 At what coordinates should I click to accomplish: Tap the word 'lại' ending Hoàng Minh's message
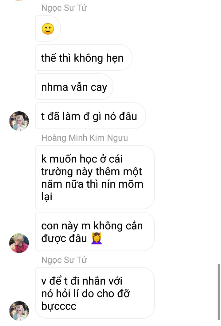click(47, 197)
